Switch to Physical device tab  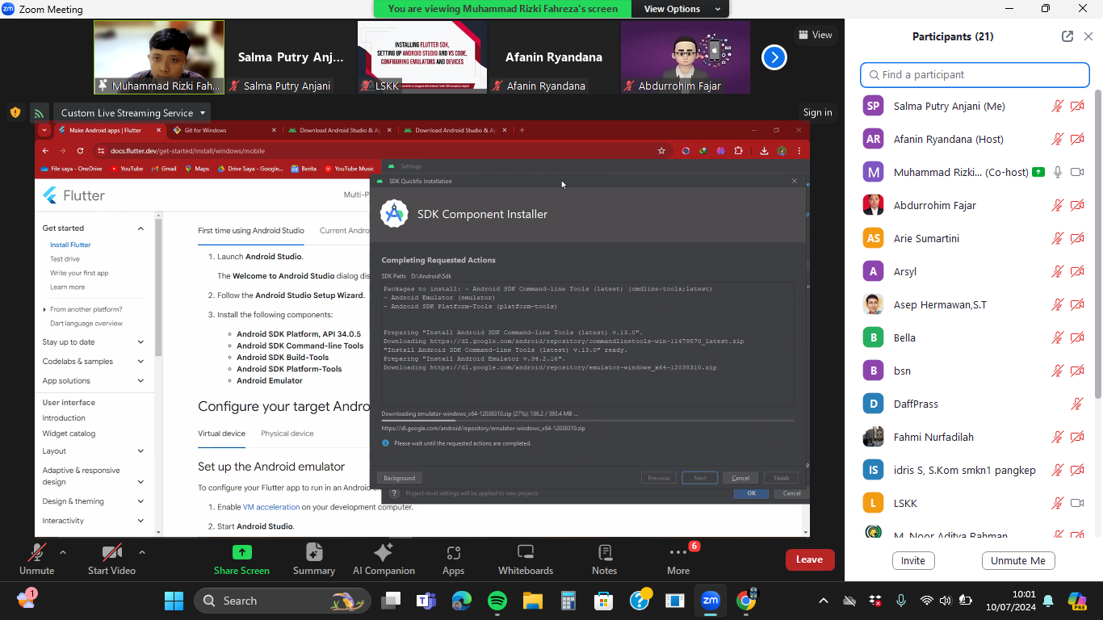click(287, 434)
